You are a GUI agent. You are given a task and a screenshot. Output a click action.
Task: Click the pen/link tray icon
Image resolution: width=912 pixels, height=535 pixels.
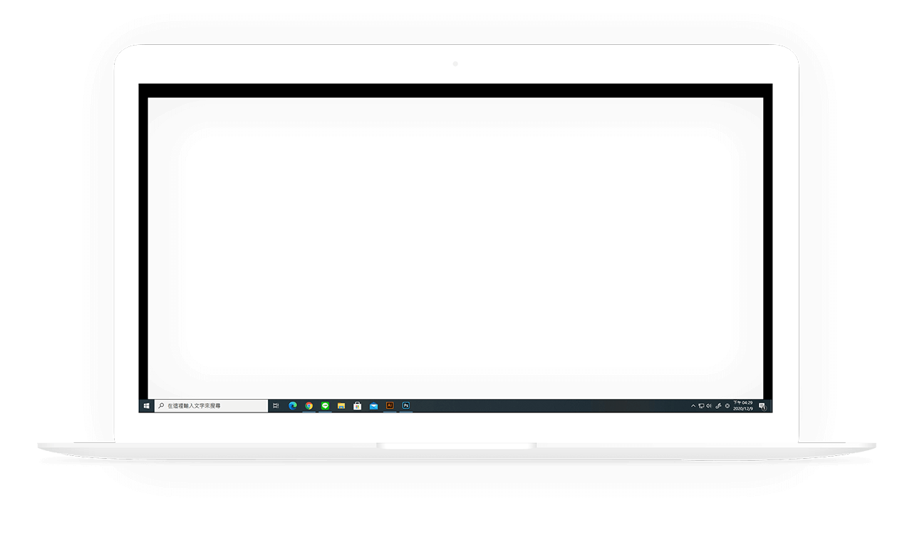[x=718, y=405]
